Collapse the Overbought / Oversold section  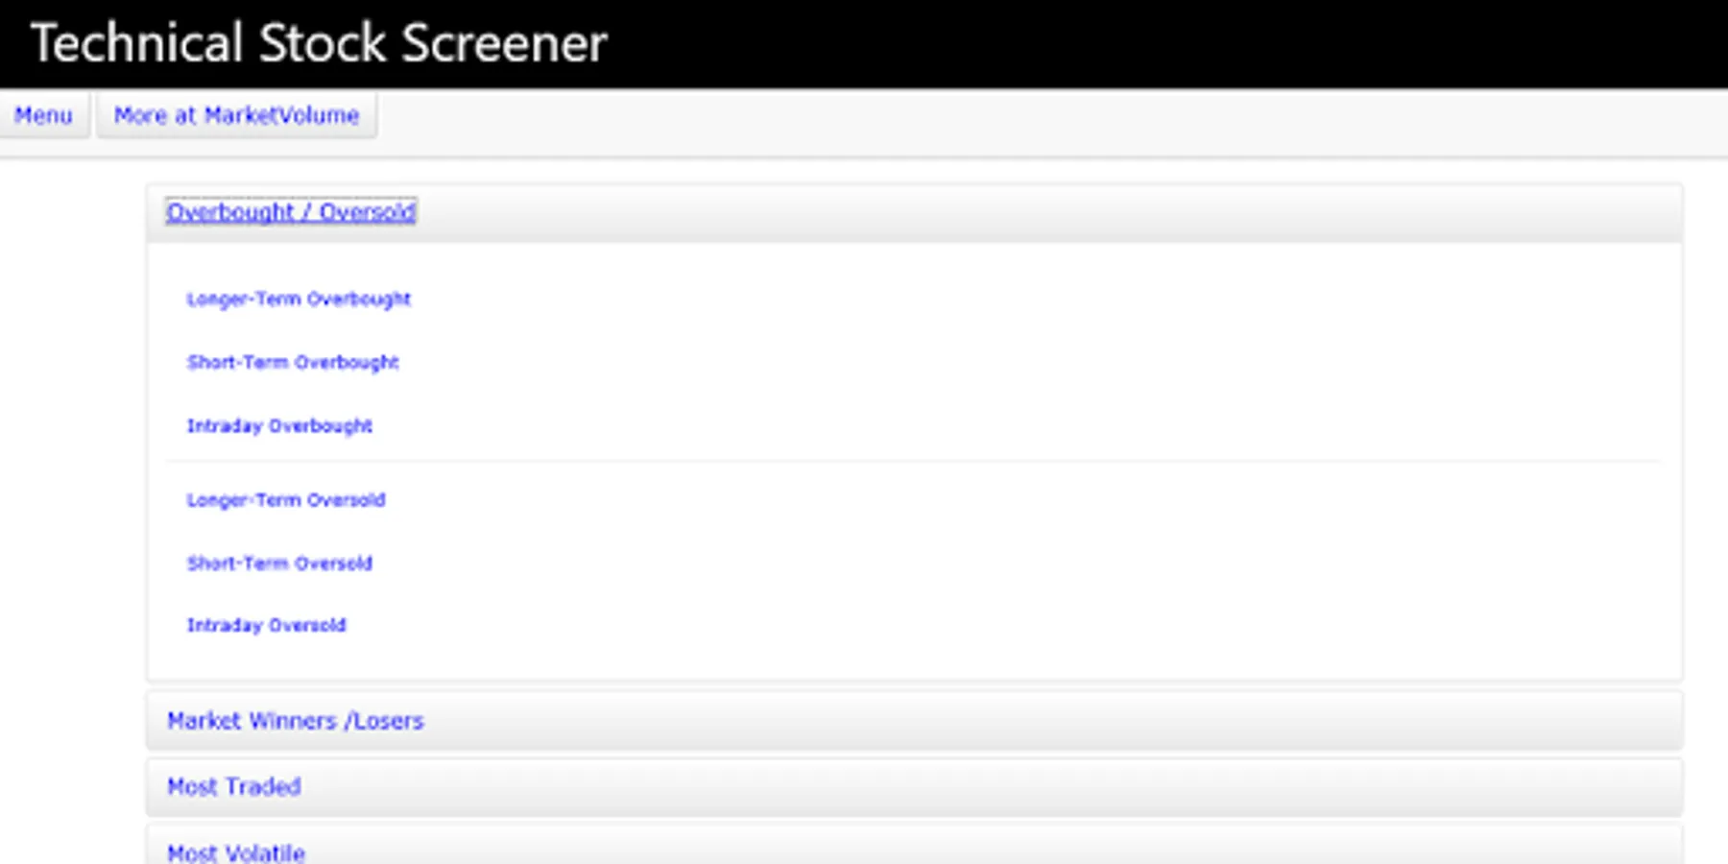pyautogui.click(x=291, y=212)
